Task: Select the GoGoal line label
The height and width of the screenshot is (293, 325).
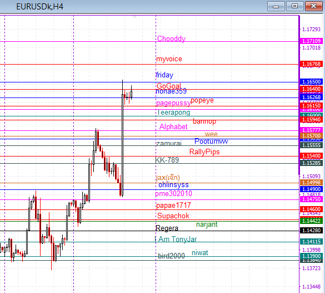Action: tap(169, 86)
